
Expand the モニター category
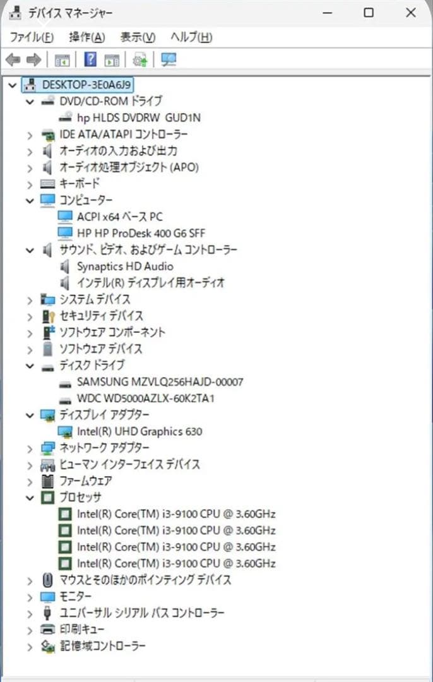point(30,597)
